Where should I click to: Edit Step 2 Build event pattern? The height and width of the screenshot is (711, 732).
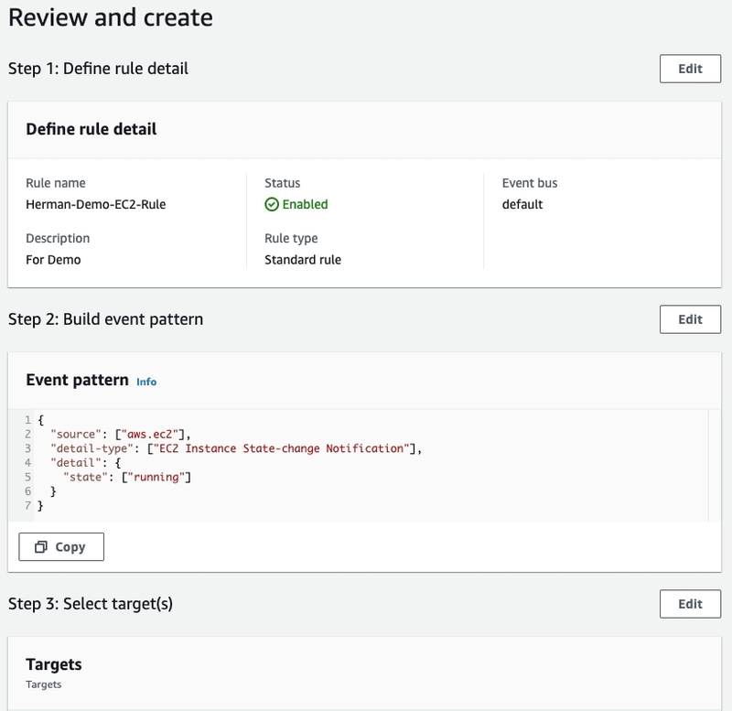pyautogui.click(x=690, y=319)
